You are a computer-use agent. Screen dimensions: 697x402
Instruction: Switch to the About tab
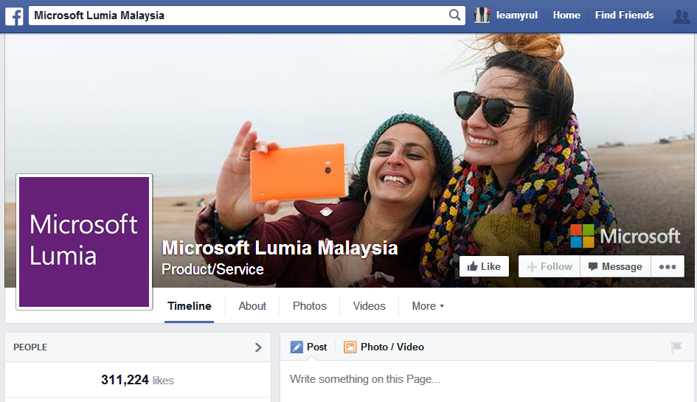(252, 306)
